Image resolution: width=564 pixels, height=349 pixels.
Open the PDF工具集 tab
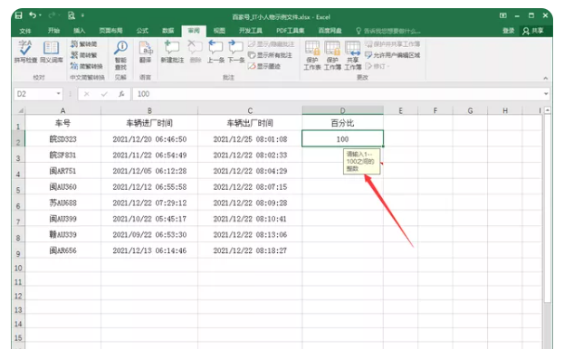(291, 31)
